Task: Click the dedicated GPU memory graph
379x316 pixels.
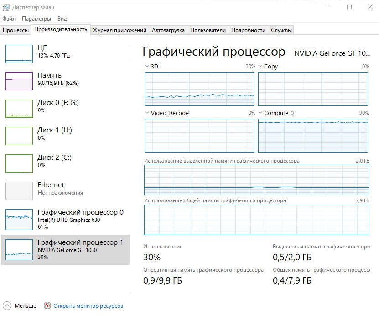Action: coord(256,180)
